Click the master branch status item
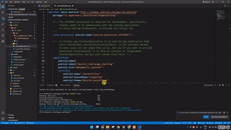This screenshot has width=231, height=130. pyautogui.click(x=5, y=123)
